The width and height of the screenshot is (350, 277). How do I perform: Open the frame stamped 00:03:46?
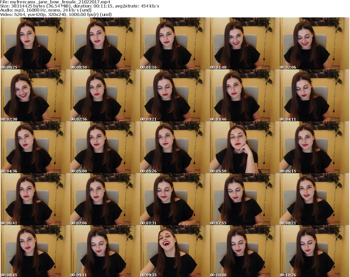244,95
